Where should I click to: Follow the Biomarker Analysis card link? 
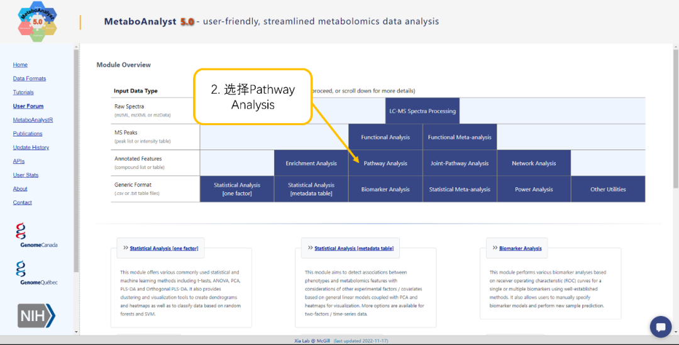(520, 248)
